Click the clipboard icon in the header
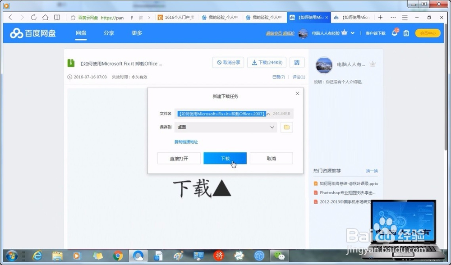This screenshot has height=265, width=451. (406, 33)
